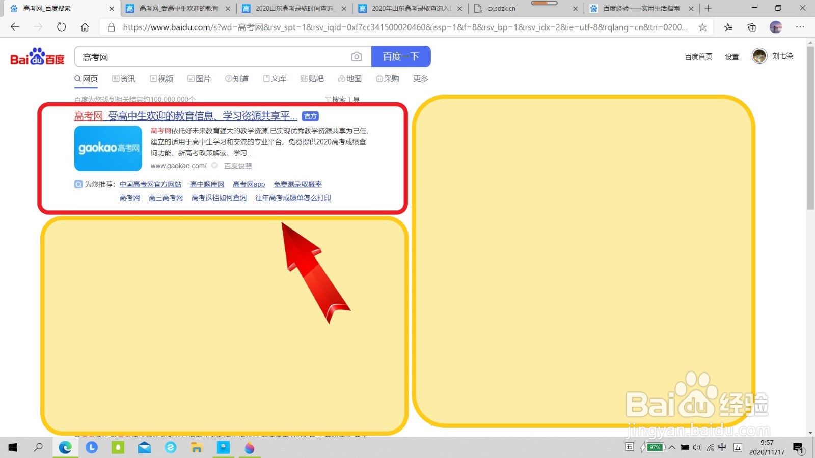This screenshot has height=458, width=815.
Task: Open the 高考网 受高中生欢迎的教育信息 result title
Action: coord(186,116)
